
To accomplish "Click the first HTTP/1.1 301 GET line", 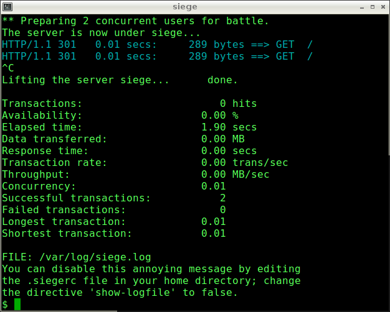I will (157, 45).
